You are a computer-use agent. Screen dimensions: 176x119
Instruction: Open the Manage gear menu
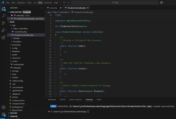pyautogui.click(x=4, y=114)
